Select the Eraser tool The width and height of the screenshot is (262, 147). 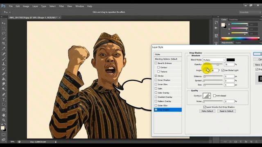coord(4,74)
